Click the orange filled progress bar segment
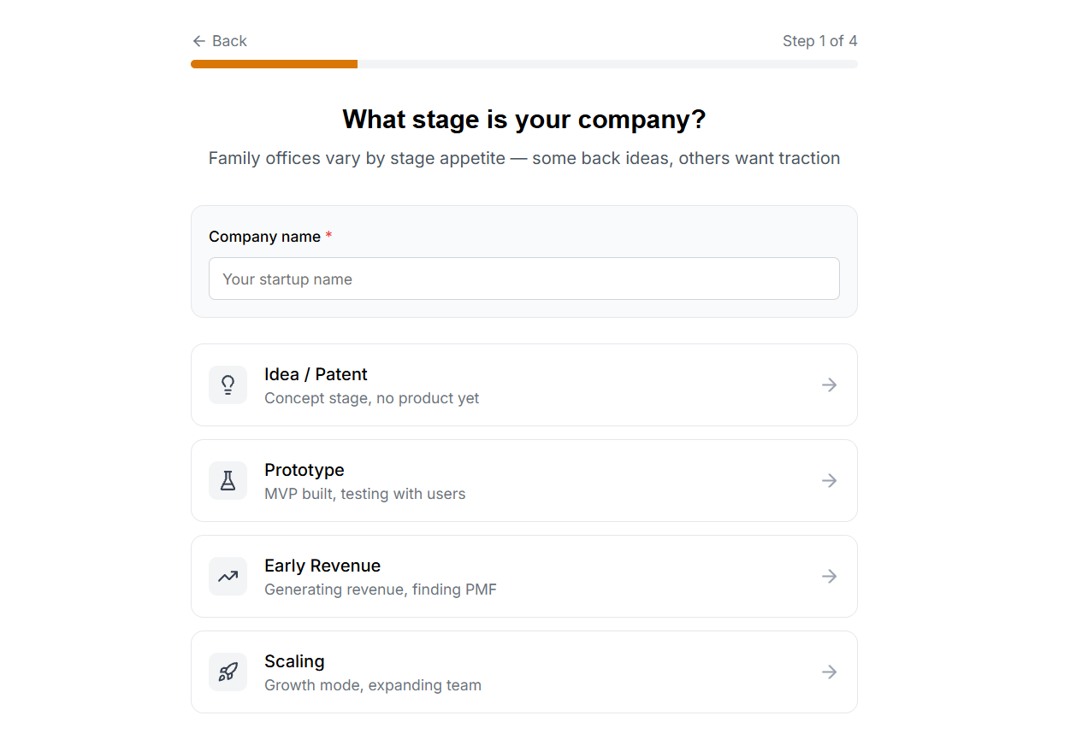The height and width of the screenshot is (751, 1088). 274,64
